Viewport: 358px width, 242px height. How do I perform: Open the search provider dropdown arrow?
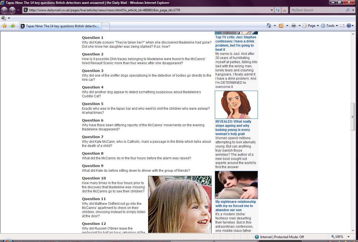tap(353, 10)
